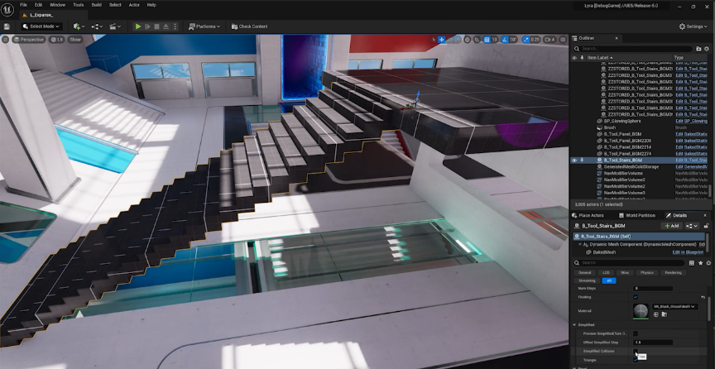Save the current level with disk icon
This screenshot has height=369, width=715.
pos(7,26)
